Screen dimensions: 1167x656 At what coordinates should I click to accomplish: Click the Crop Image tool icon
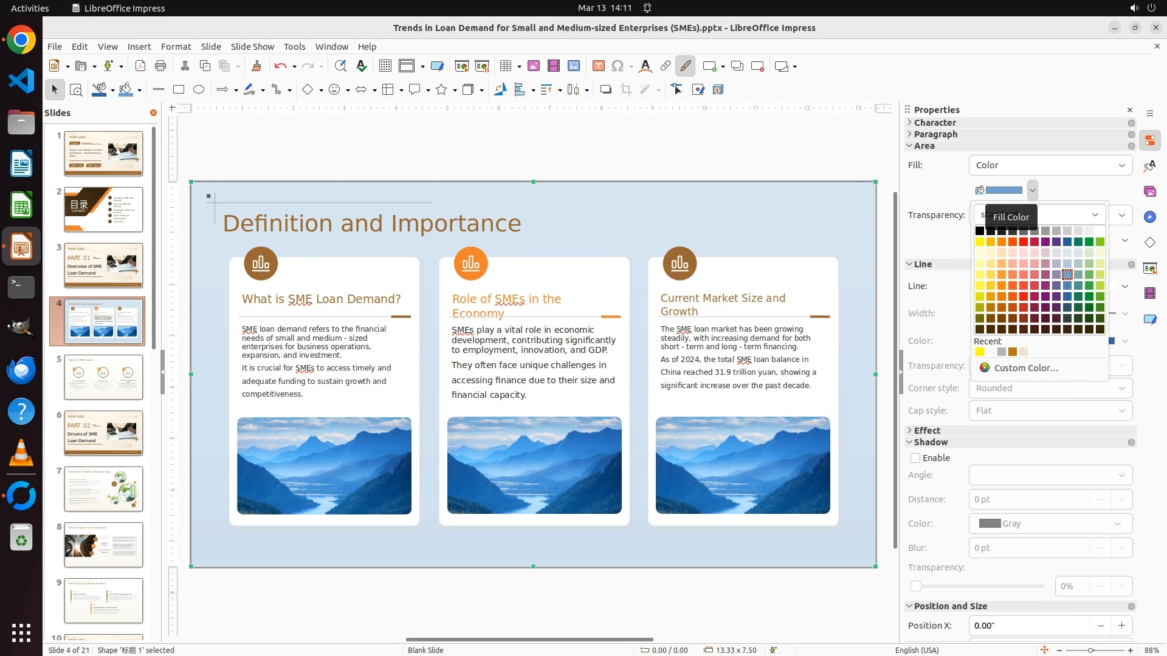[626, 90]
